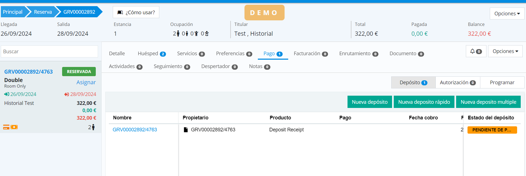Select the Autorización sub-tab
This screenshot has width=526, height=176.
point(458,83)
